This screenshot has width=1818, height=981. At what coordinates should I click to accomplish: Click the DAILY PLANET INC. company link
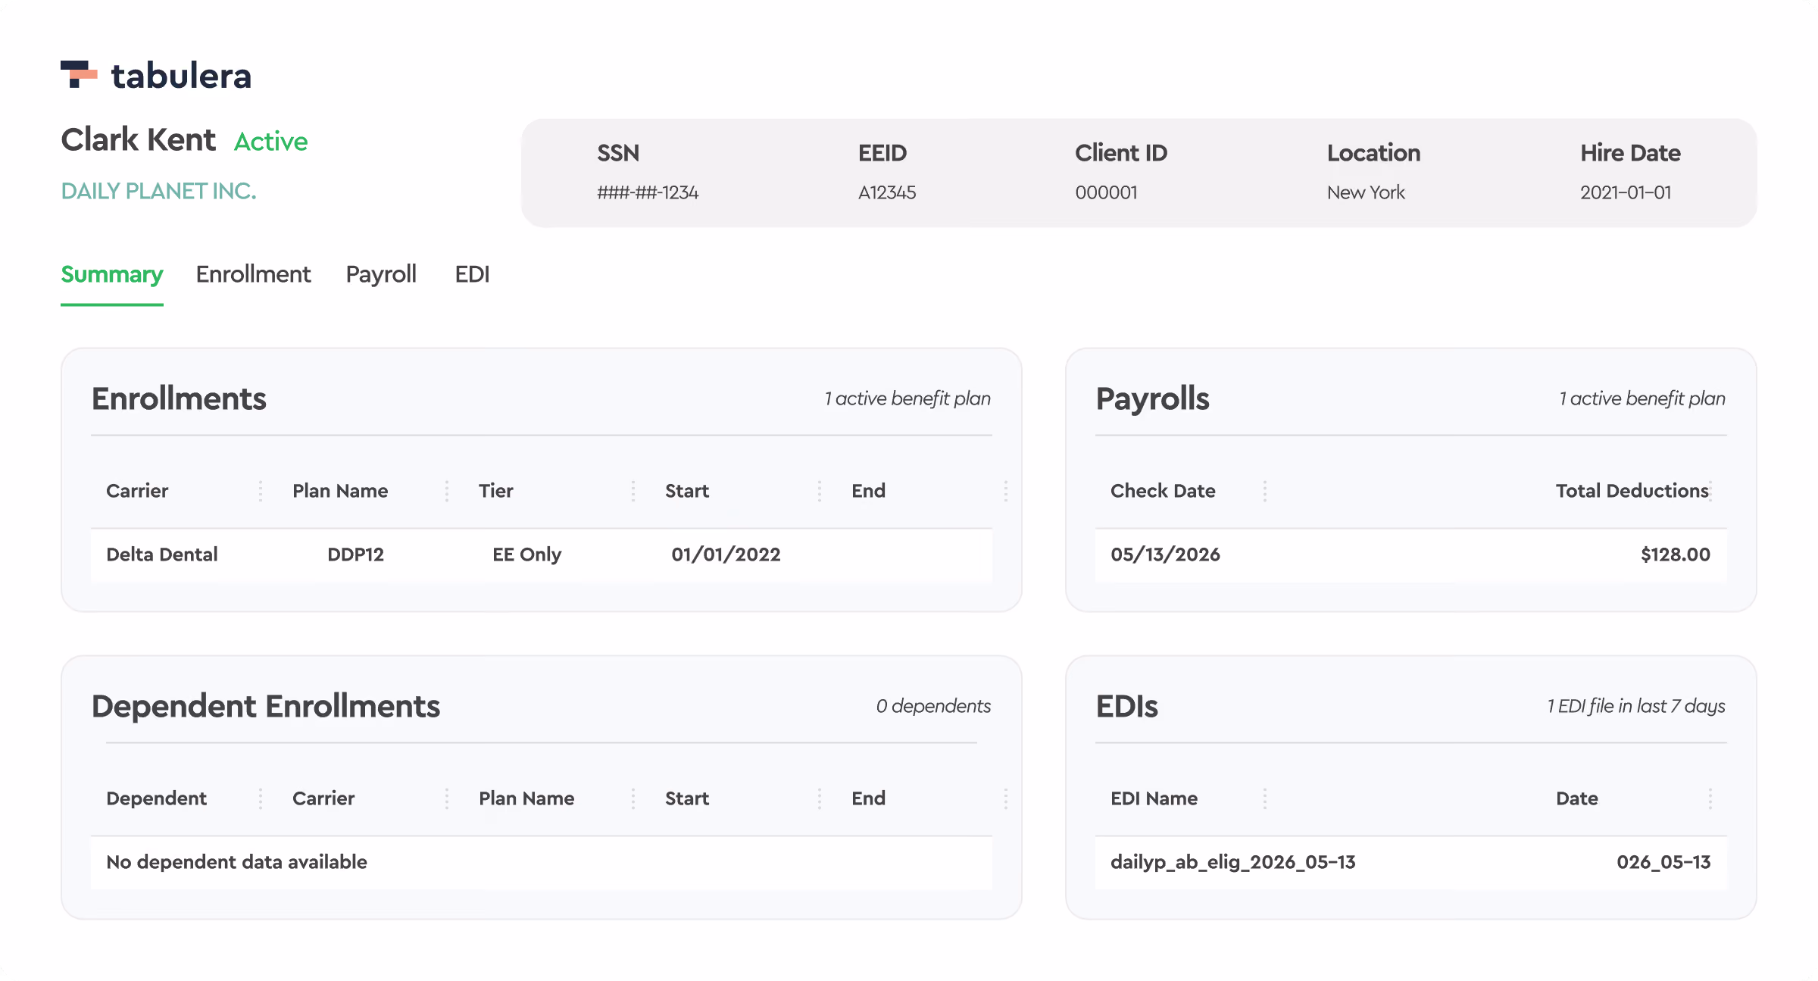[158, 191]
